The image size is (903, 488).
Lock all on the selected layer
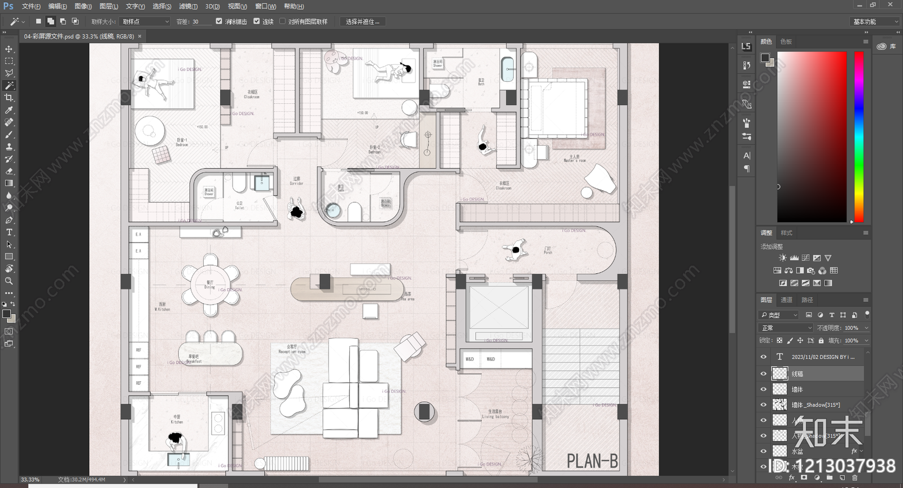821,341
